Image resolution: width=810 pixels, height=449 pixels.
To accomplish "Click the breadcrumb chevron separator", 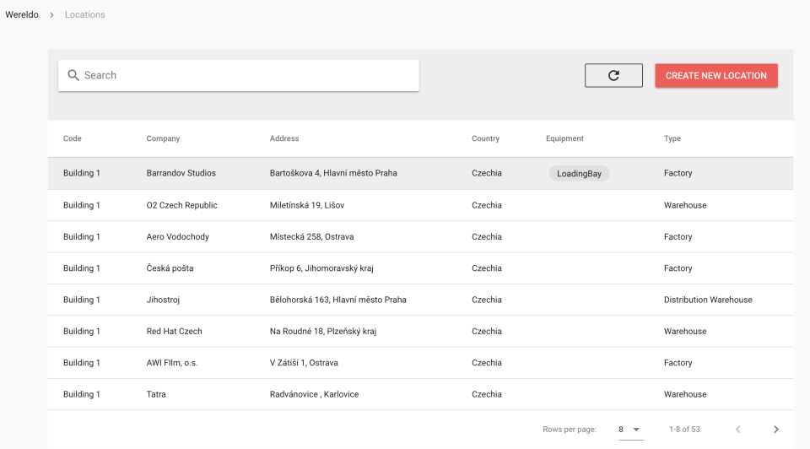I will pyautogui.click(x=51, y=15).
